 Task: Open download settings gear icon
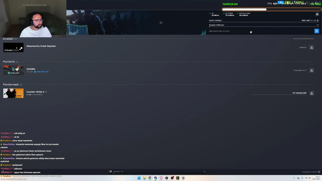coord(317,14)
